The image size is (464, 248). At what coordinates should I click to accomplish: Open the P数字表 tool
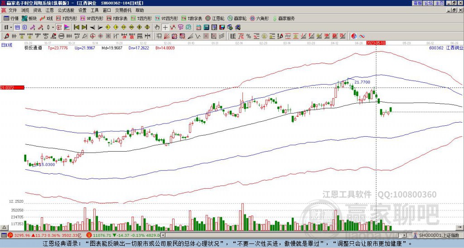pyautogui.click(x=117, y=18)
